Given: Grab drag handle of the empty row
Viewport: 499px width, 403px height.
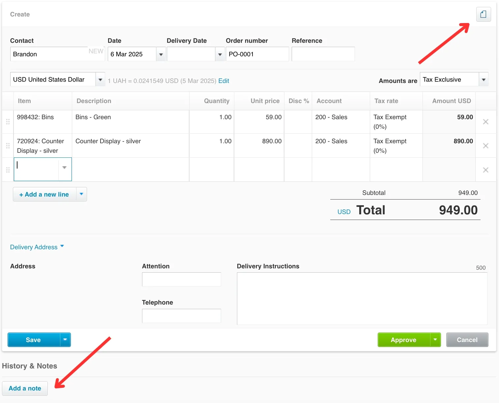Looking at the screenshot, I should (x=8, y=170).
